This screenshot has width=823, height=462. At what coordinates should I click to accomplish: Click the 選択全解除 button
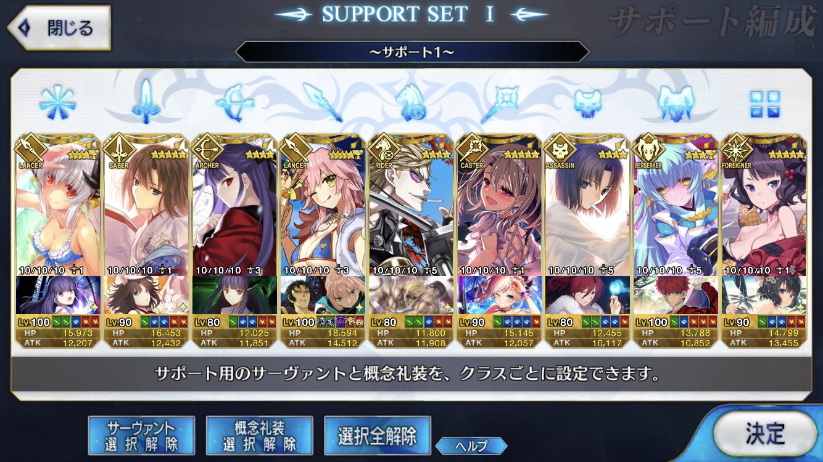pyautogui.click(x=377, y=436)
